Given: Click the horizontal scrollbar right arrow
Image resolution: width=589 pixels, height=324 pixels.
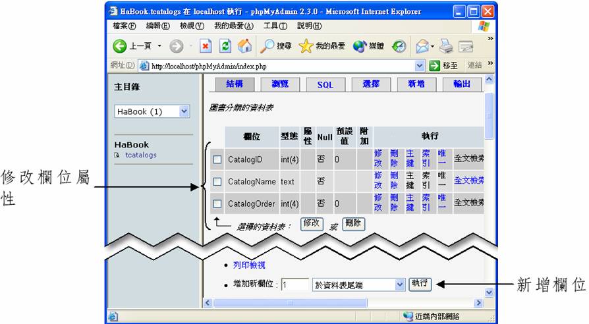Looking at the screenshot, I should (478, 303).
